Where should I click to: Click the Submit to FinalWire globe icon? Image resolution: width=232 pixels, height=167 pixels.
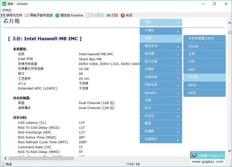click(57, 15)
